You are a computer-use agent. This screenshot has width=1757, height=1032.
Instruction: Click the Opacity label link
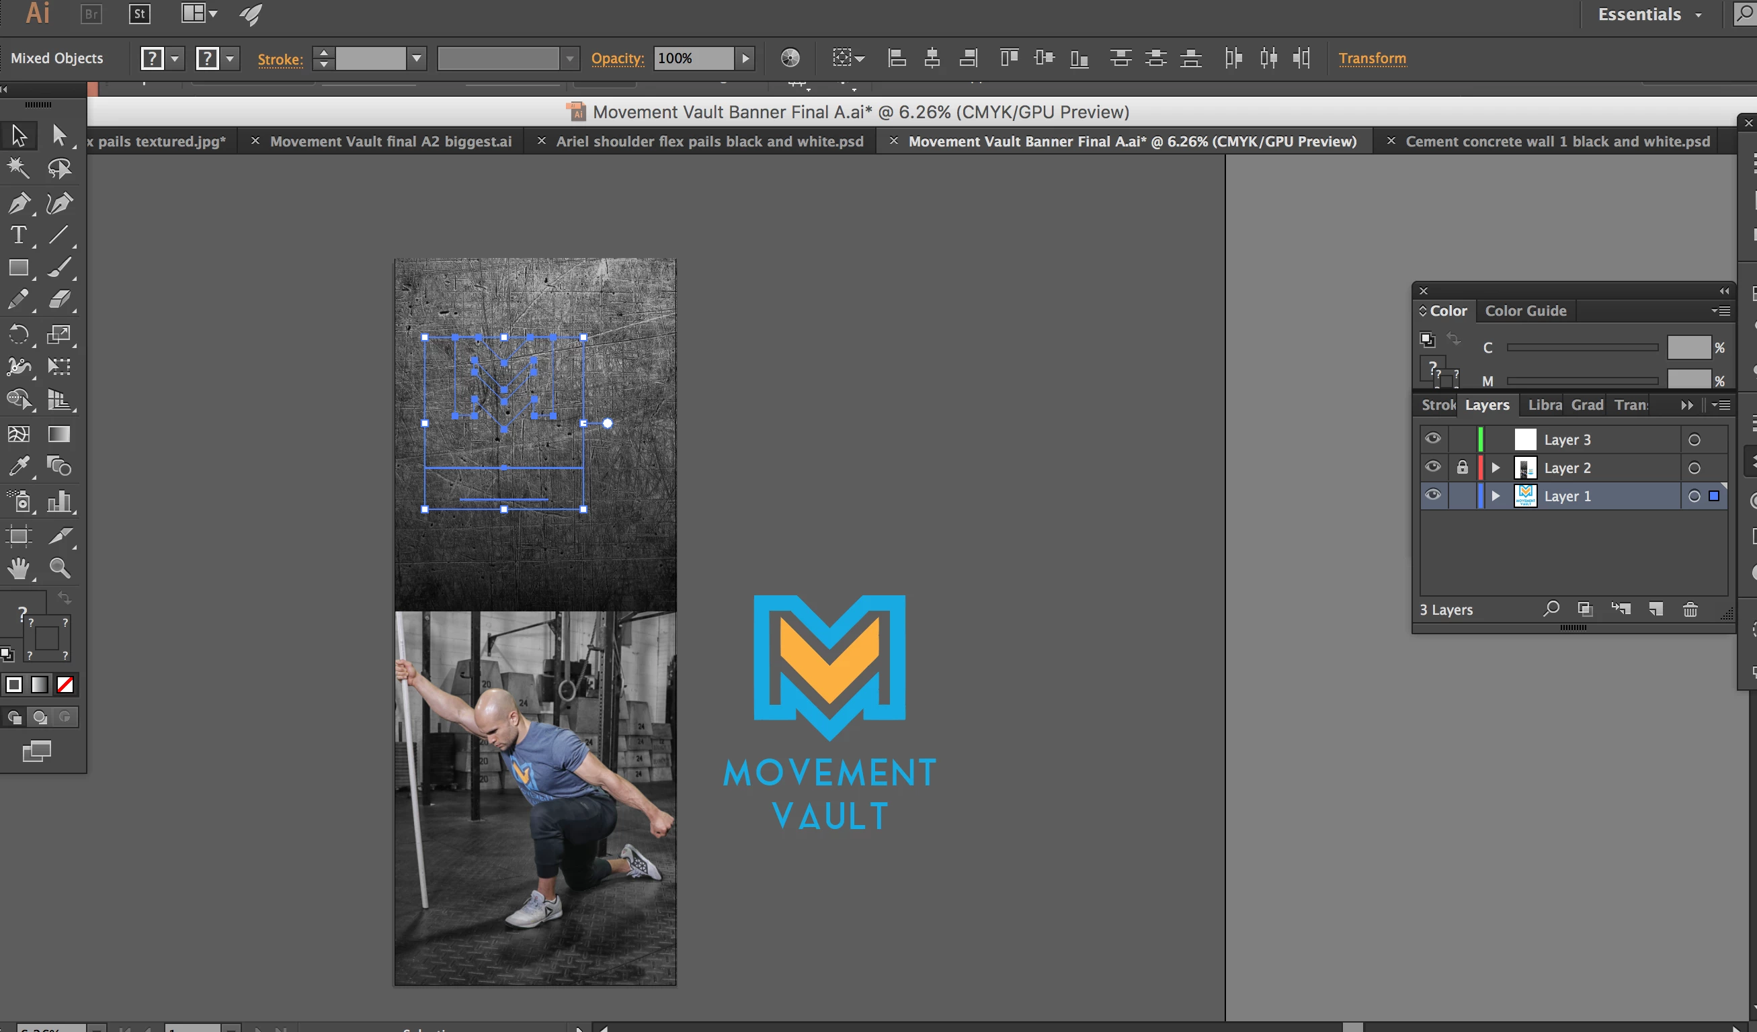coord(617,58)
